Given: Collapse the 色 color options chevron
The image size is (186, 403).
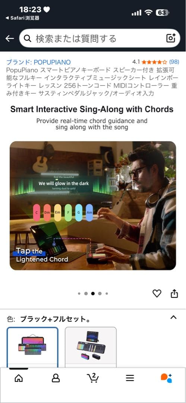Looking at the screenshot, I should [x=174, y=317].
